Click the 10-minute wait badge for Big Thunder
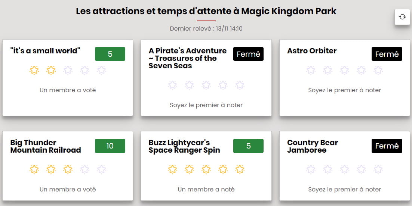This screenshot has height=206, width=412. pos(110,146)
